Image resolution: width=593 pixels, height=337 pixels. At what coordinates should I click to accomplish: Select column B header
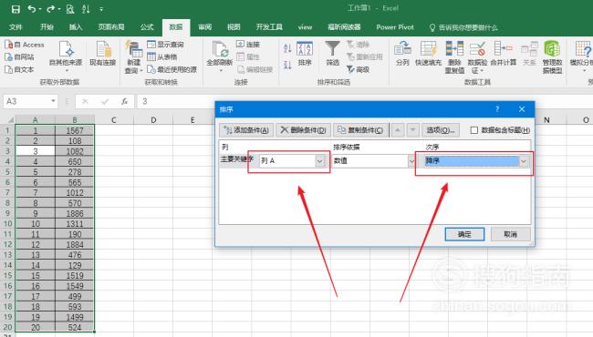tap(75, 120)
